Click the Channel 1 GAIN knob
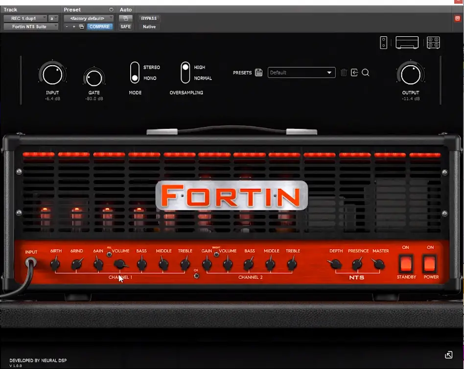The height and width of the screenshot is (369, 464). (98, 264)
